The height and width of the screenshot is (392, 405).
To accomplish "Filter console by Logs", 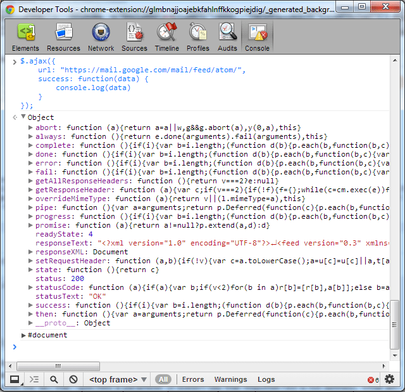I will point(266,379).
